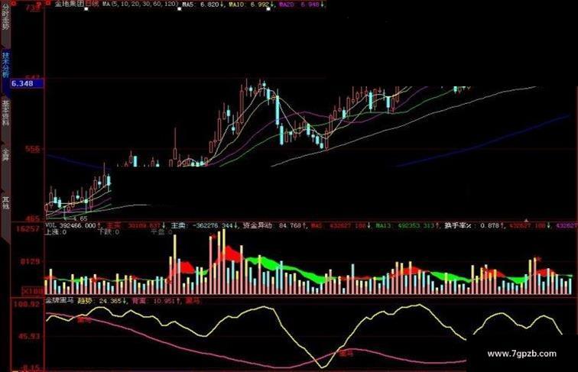Viewport: 578px width, 372px height.
Task: Click the blue 6.348 price marker
Action: (x=27, y=83)
